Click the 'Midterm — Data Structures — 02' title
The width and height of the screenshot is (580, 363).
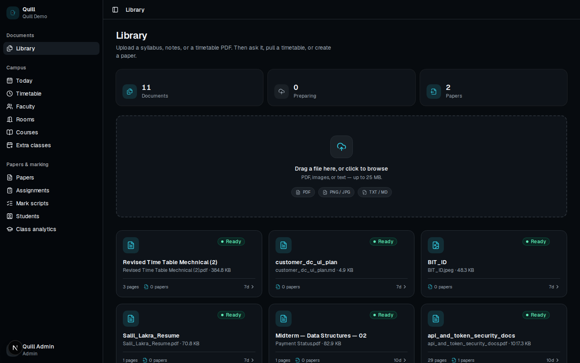pyautogui.click(x=321, y=336)
